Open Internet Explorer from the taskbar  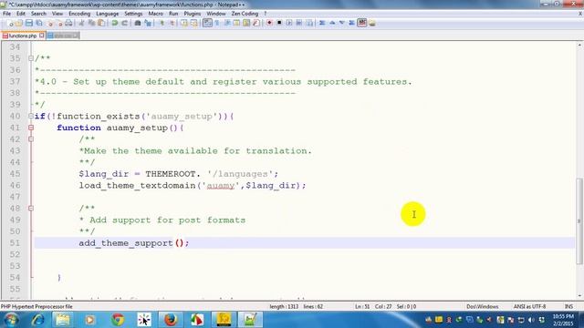[x=37, y=320]
